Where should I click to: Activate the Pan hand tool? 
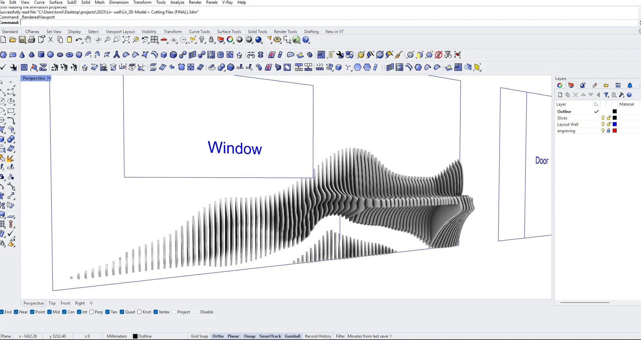[x=88, y=40]
